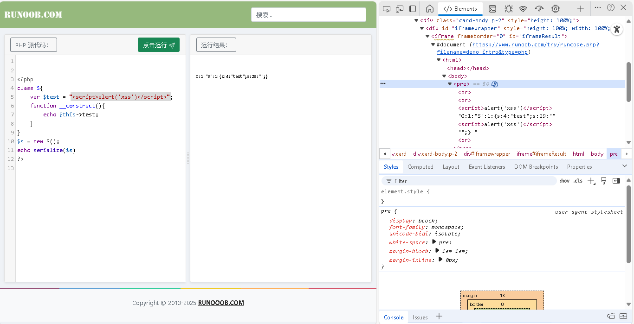Add new style rule plus icon
This screenshot has width=634, height=324.
pos(591,181)
